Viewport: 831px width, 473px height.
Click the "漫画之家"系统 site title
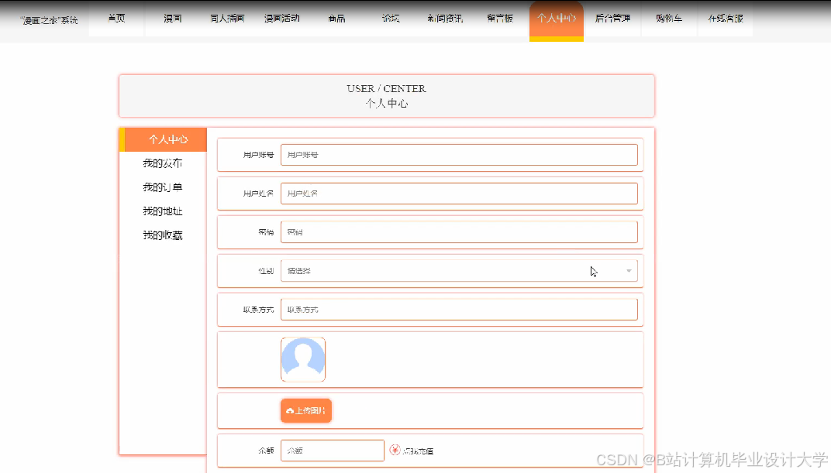pos(50,21)
